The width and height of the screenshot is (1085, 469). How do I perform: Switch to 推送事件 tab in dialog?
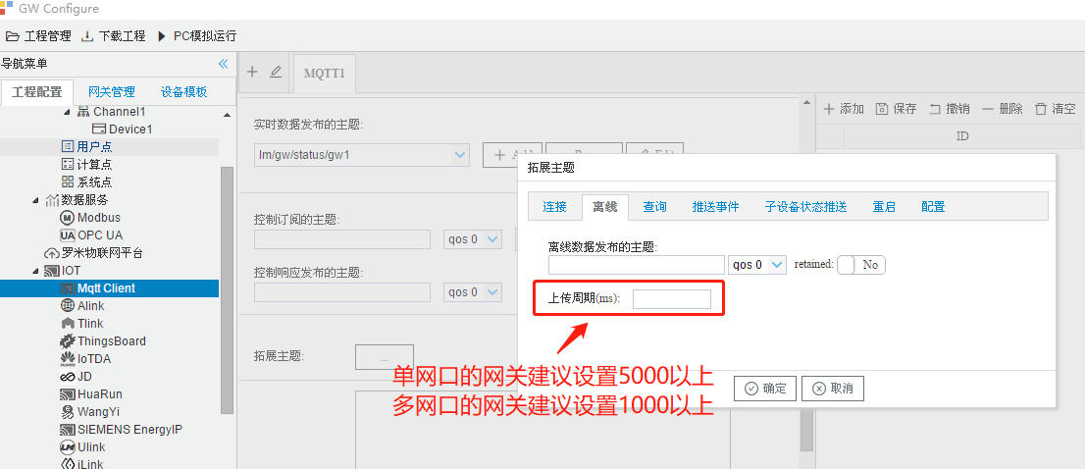pyautogui.click(x=715, y=206)
